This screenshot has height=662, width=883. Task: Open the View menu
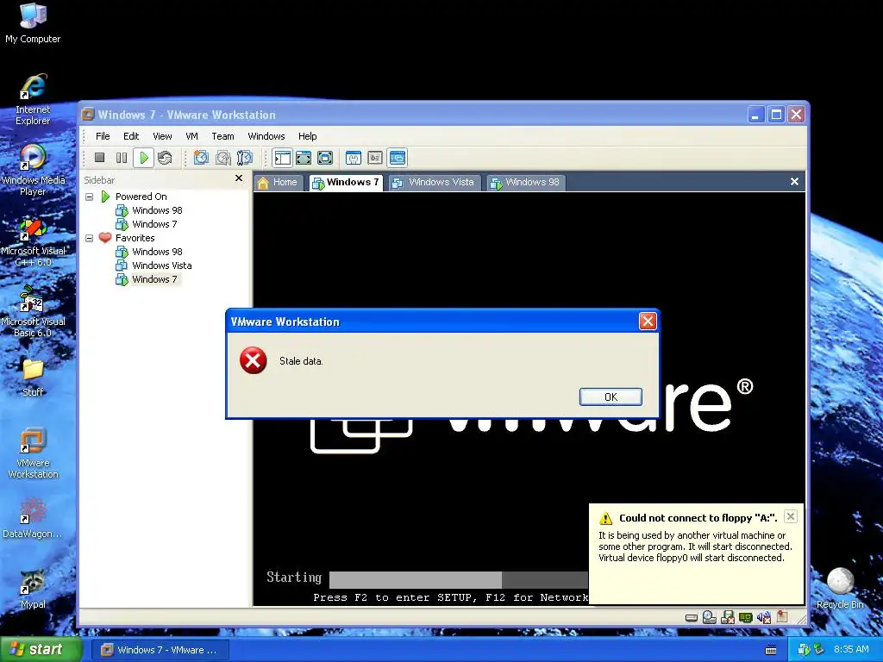click(162, 136)
